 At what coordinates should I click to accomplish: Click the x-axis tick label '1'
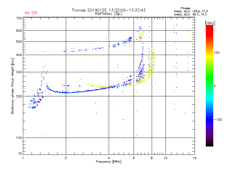[23, 158]
